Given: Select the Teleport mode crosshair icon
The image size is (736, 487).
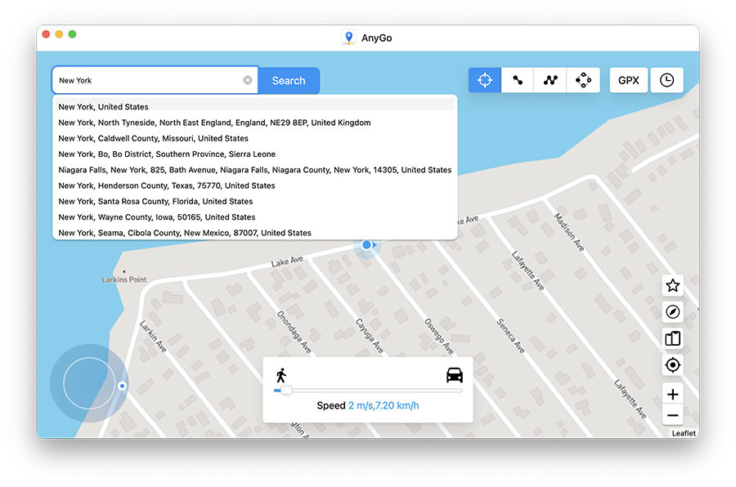Looking at the screenshot, I should (x=484, y=79).
